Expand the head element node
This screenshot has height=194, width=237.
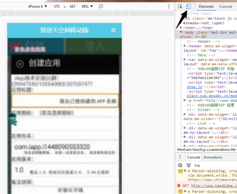click(x=181, y=28)
